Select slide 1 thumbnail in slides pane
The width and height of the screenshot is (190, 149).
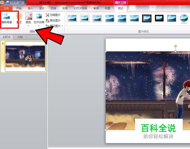click(x=25, y=57)
